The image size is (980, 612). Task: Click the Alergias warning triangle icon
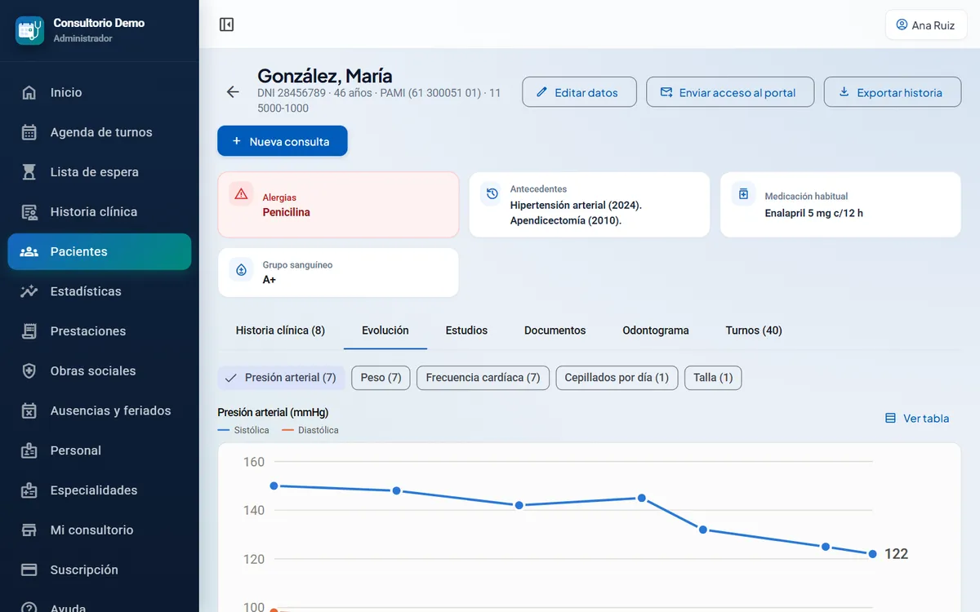pos(241,194)
